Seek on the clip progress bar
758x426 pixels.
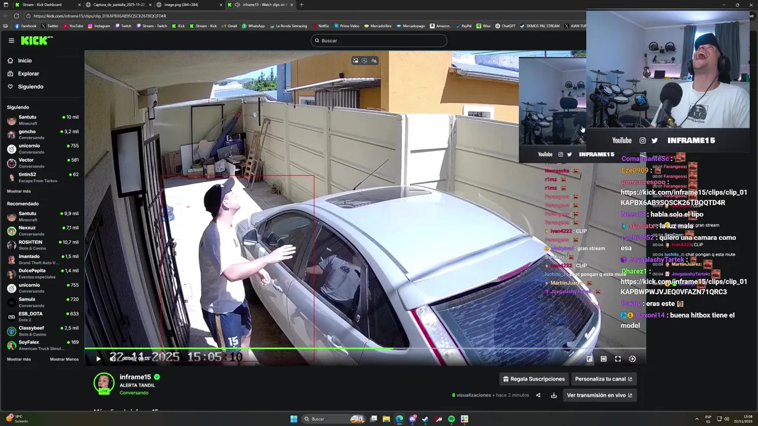point(365,348)
